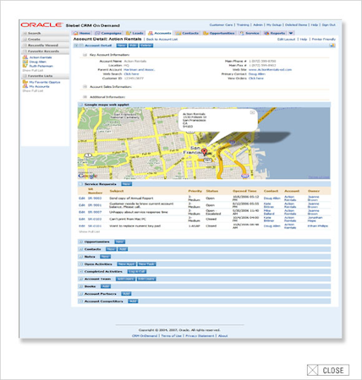362x380 pixels.
Task: Open My Setup link
Action: coord(274,25)
